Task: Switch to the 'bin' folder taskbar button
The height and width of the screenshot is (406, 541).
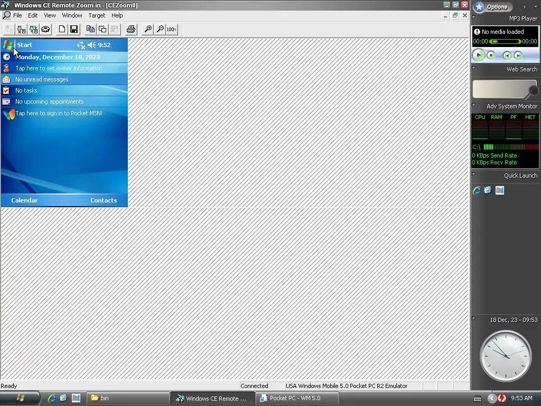Action: [x=127, y=398]
